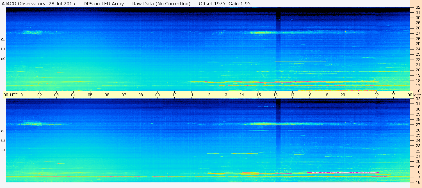Click the 18 MHz tick in RCP panel
This screenshot has width=422, height=188.
(418, 80)
